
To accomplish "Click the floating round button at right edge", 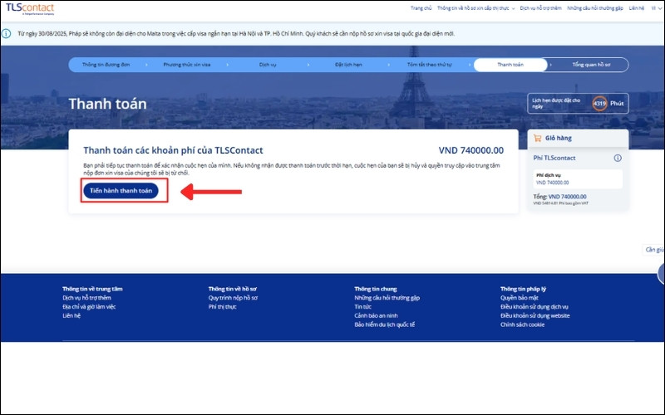I will pos(661,272).
